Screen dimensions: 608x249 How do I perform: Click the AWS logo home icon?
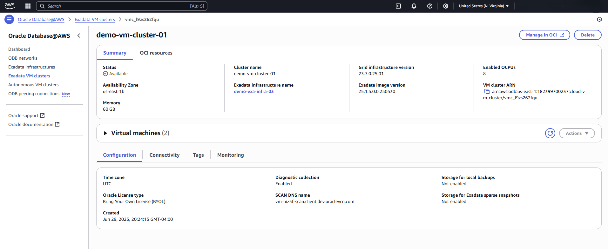tap(10, 6)
